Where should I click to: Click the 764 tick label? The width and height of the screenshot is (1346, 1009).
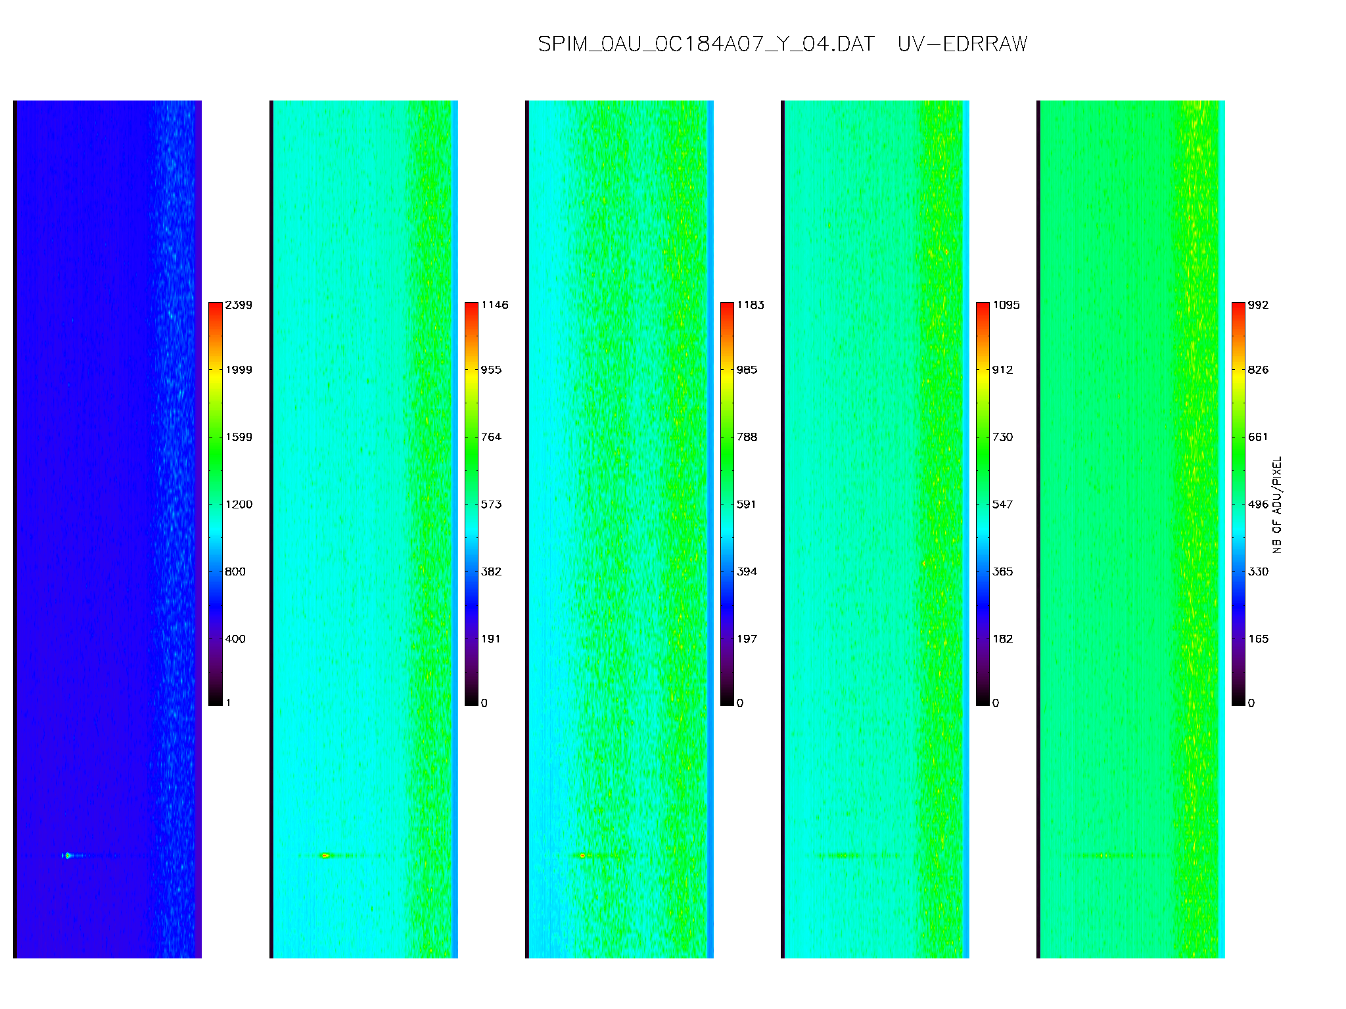point(491,437)
